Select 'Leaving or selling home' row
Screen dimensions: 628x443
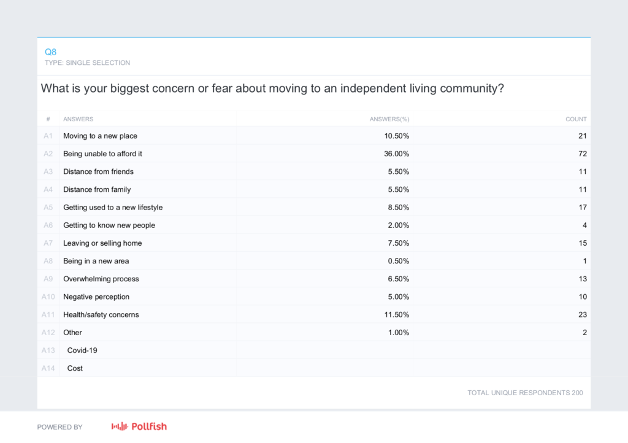(x=102, y=243)
